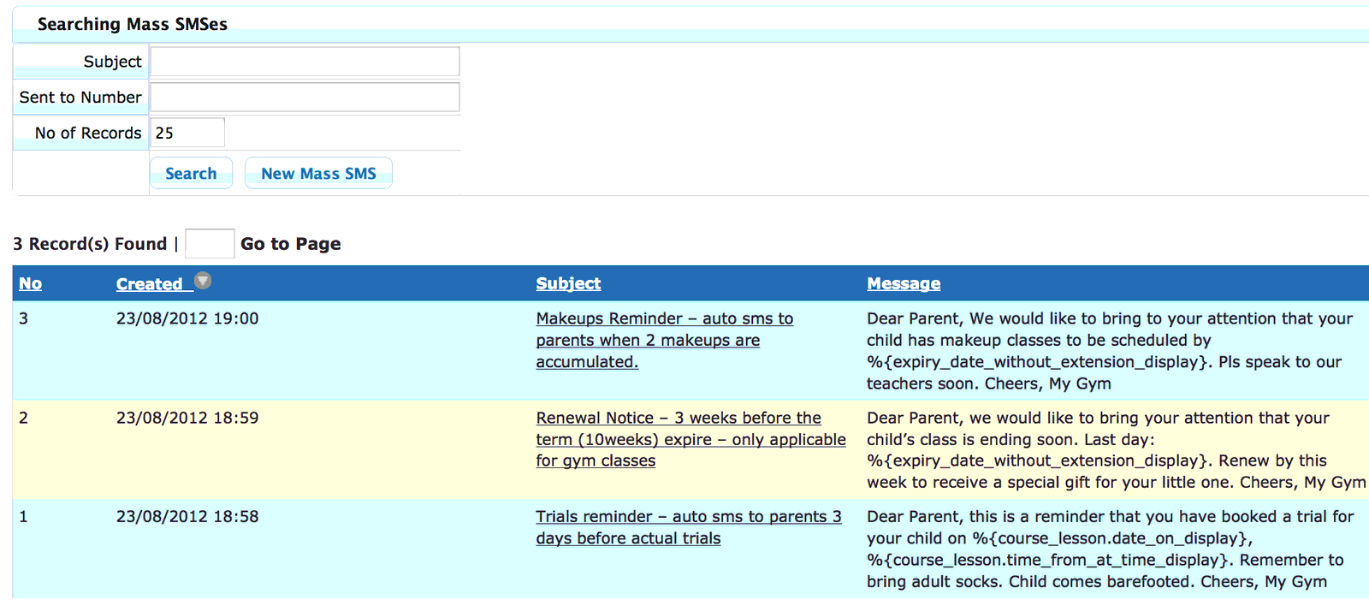The image size is (1369, 606).
Task: Open the Renewal Notice SMS link
Action: tap(690, 439)
